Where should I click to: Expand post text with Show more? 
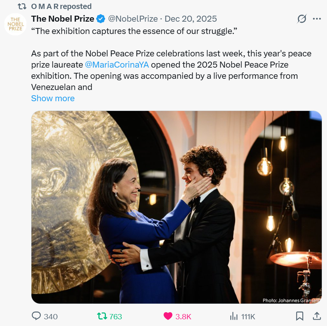pyautogui.click(x=53, y=98)
